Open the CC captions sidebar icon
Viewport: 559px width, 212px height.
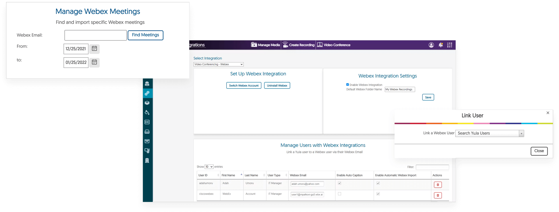(147, 122)
